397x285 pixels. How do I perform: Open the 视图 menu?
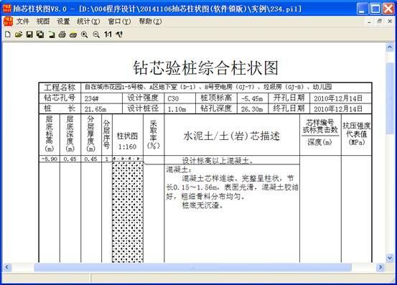pos(43,22)
